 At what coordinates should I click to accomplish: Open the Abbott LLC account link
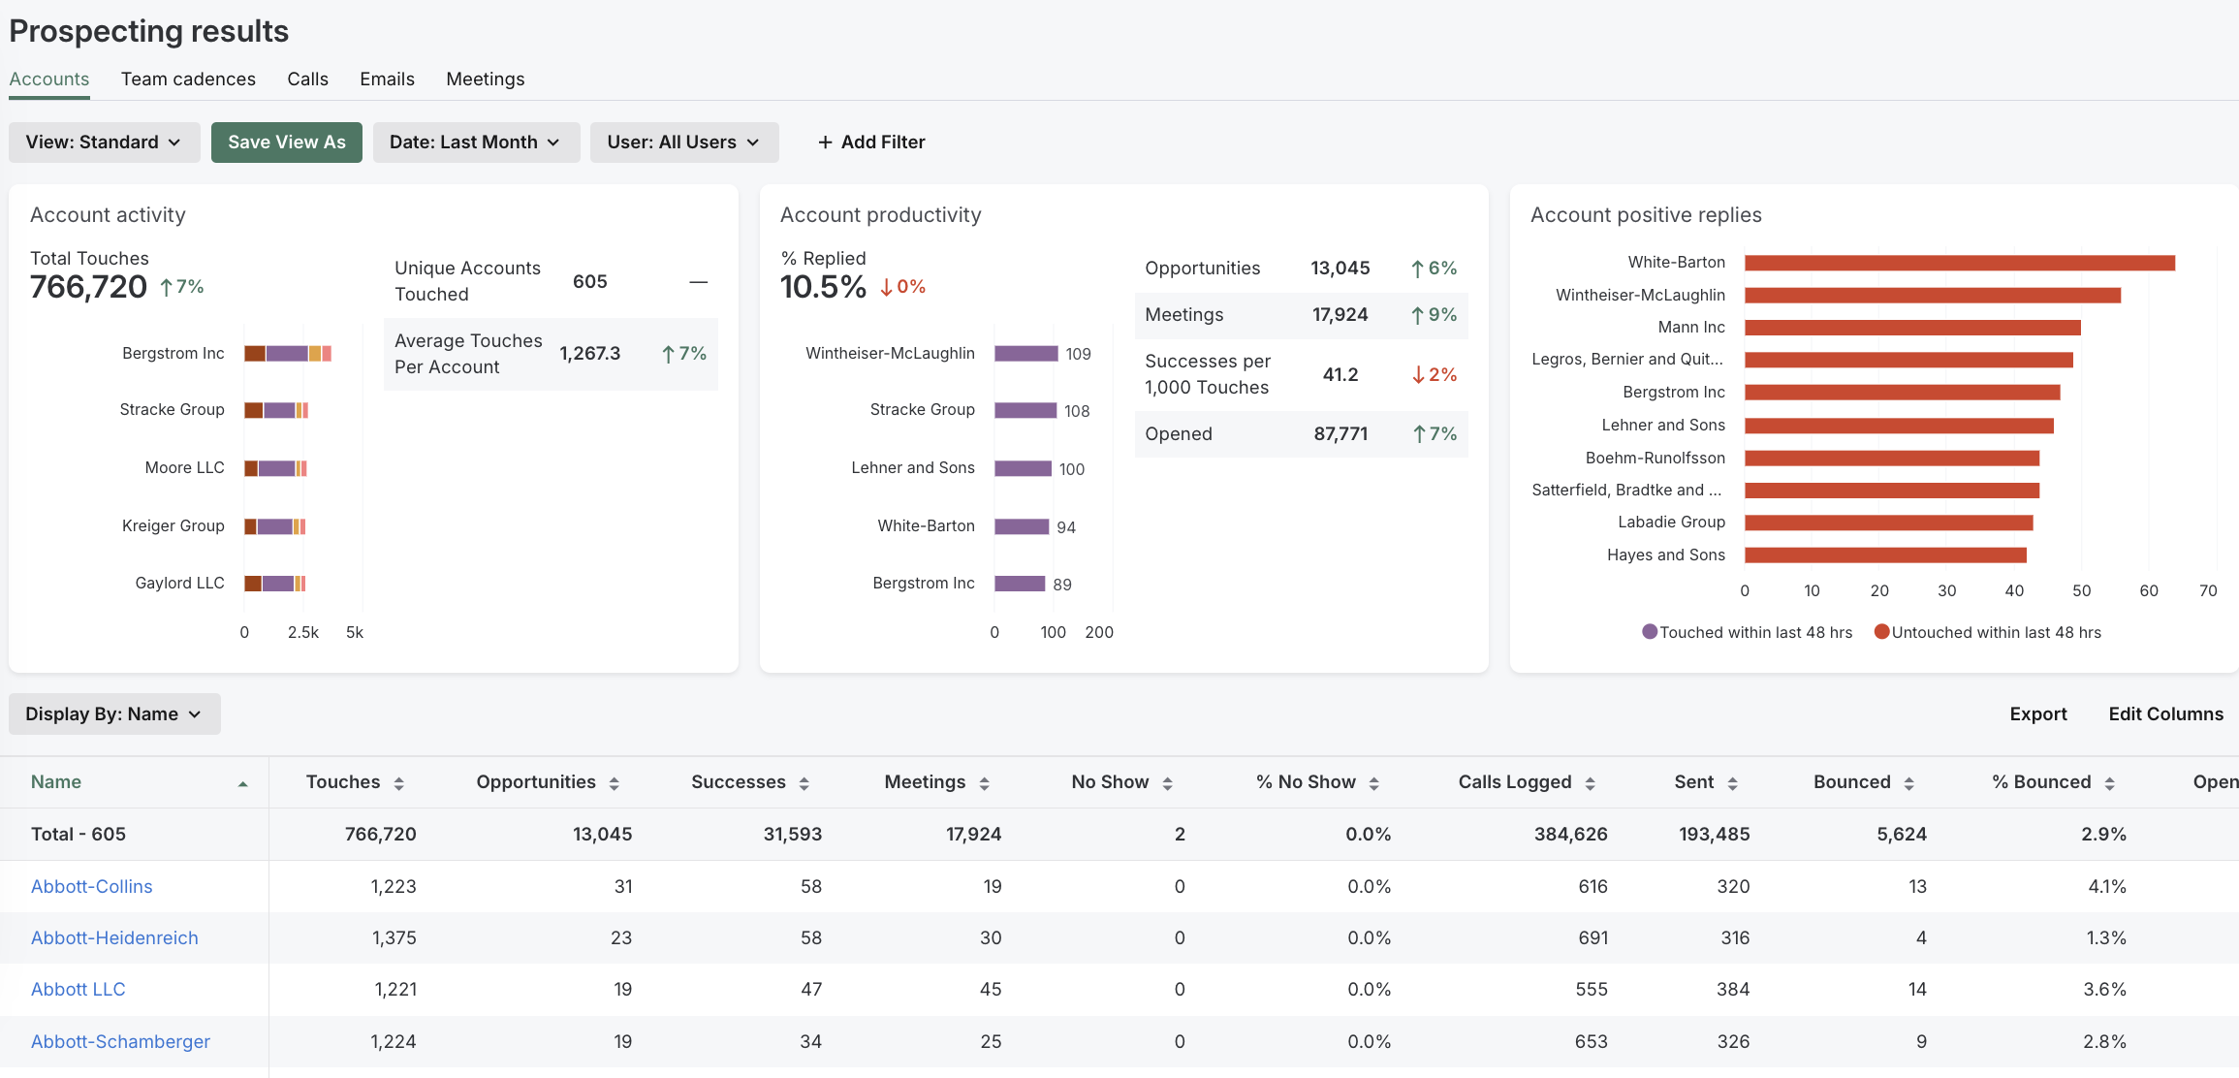[x=78, y=989]
